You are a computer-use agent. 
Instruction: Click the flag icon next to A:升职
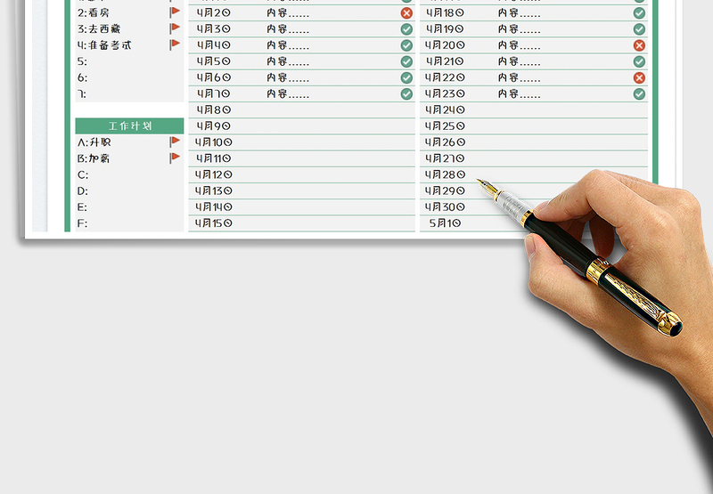point(175,142)
